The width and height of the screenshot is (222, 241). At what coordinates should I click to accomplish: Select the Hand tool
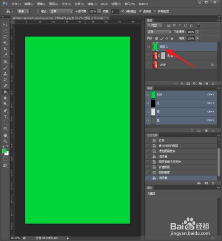click(x=5, y=135)
